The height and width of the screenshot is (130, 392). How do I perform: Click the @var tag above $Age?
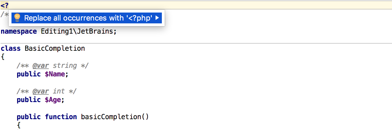(x=40, y=91)
